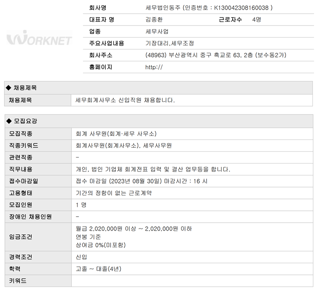The width and height of the screenshot is (319, 292).
Task: Click job description text 개인, 법인 기업체 회계전표
Action: [x=111, y=169]
